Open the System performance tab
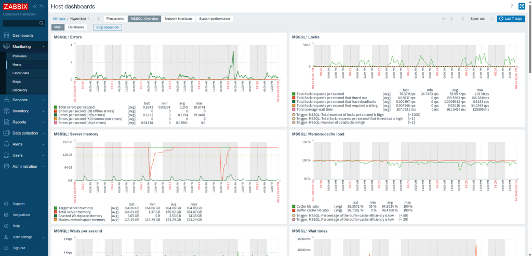This screenshot has width=532, height=256. tap(215, 19)
